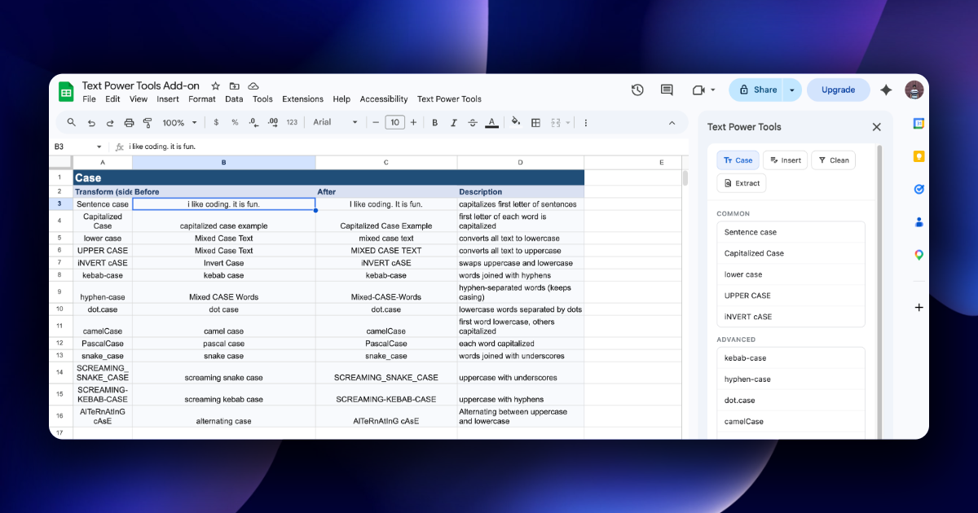
Task: Increase the font size
Action: click(413, 122)
